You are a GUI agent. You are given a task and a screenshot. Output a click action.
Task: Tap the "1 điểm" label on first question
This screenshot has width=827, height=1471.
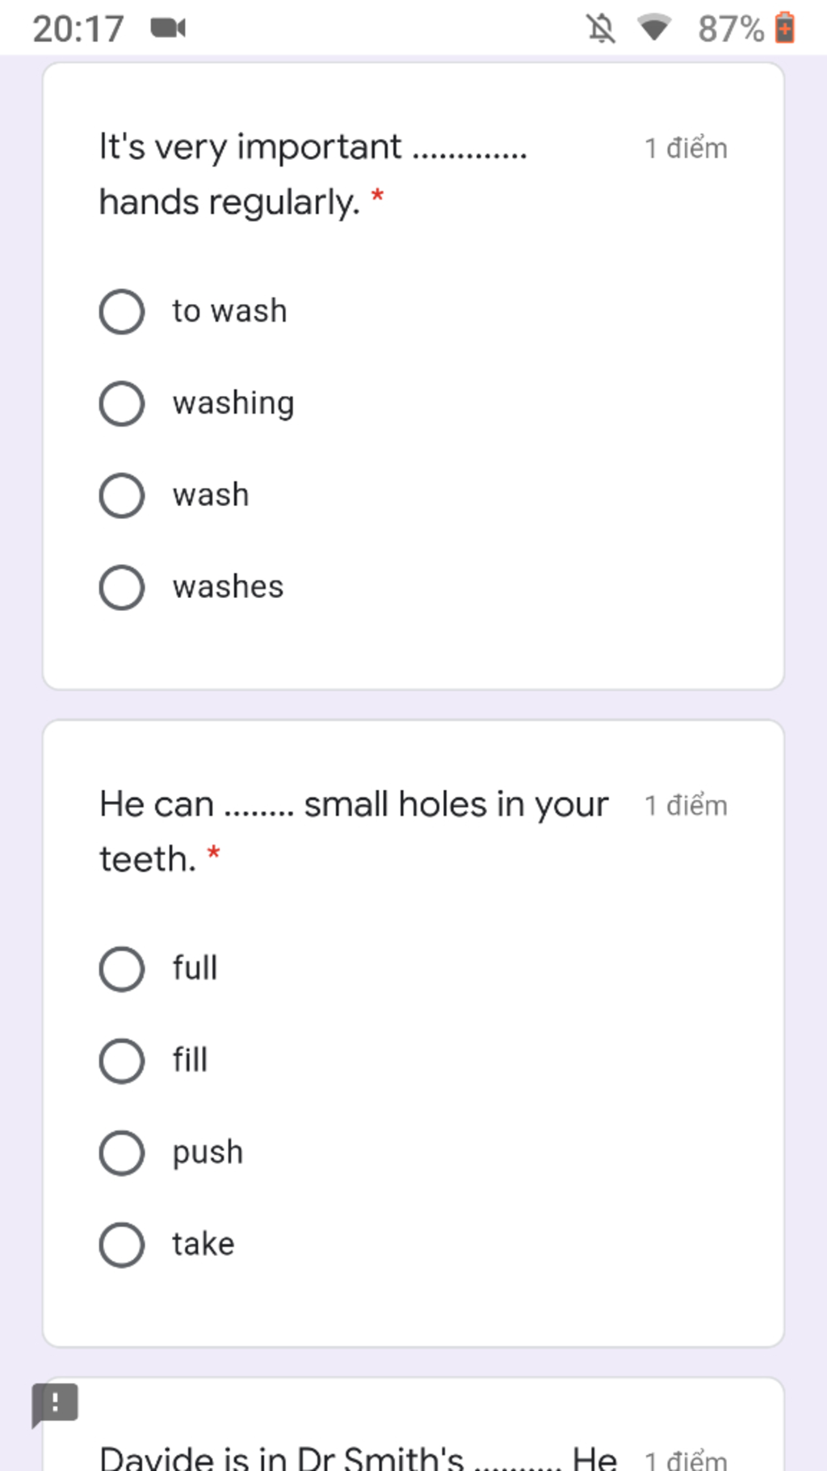(686, 149)
